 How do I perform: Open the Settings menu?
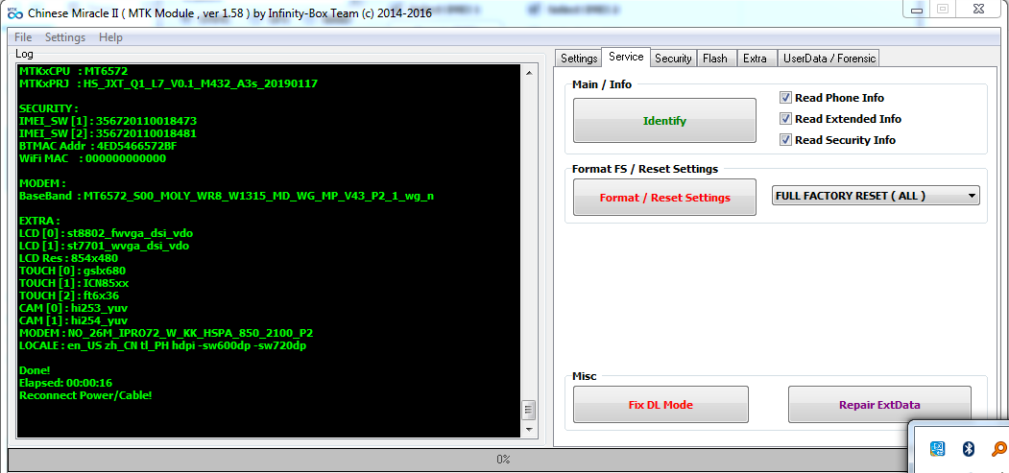[65, 37]
